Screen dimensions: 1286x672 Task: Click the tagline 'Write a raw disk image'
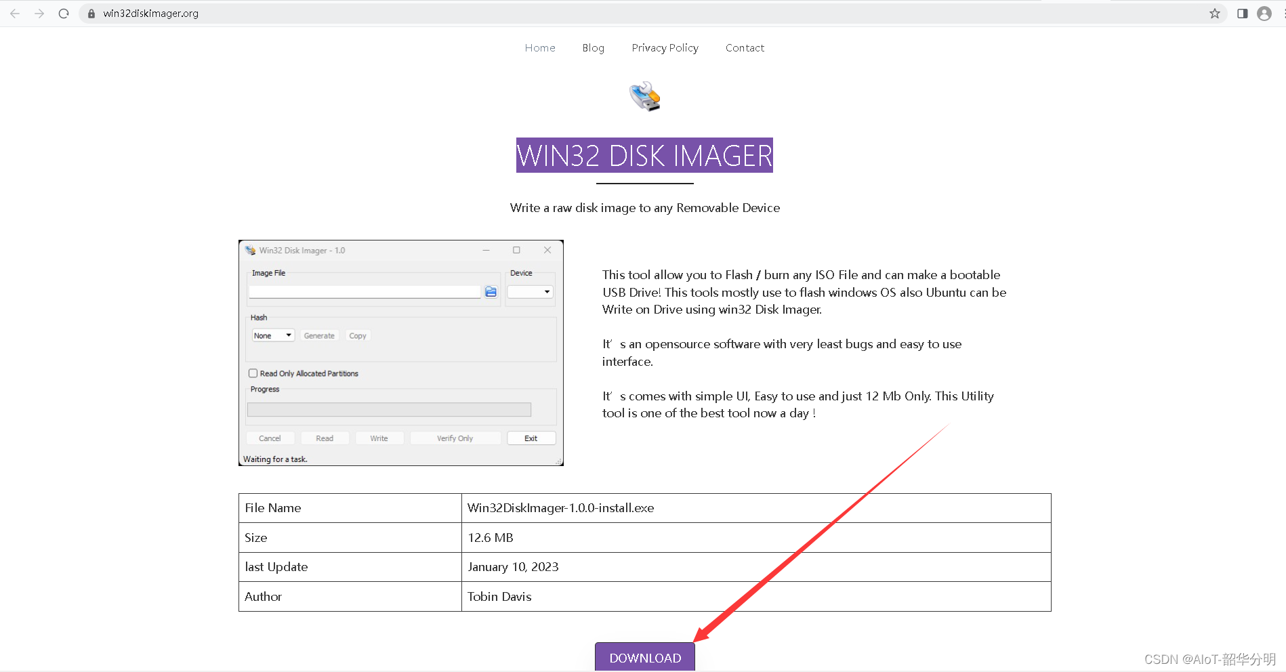pyautogui.click(x=644, y=208)
